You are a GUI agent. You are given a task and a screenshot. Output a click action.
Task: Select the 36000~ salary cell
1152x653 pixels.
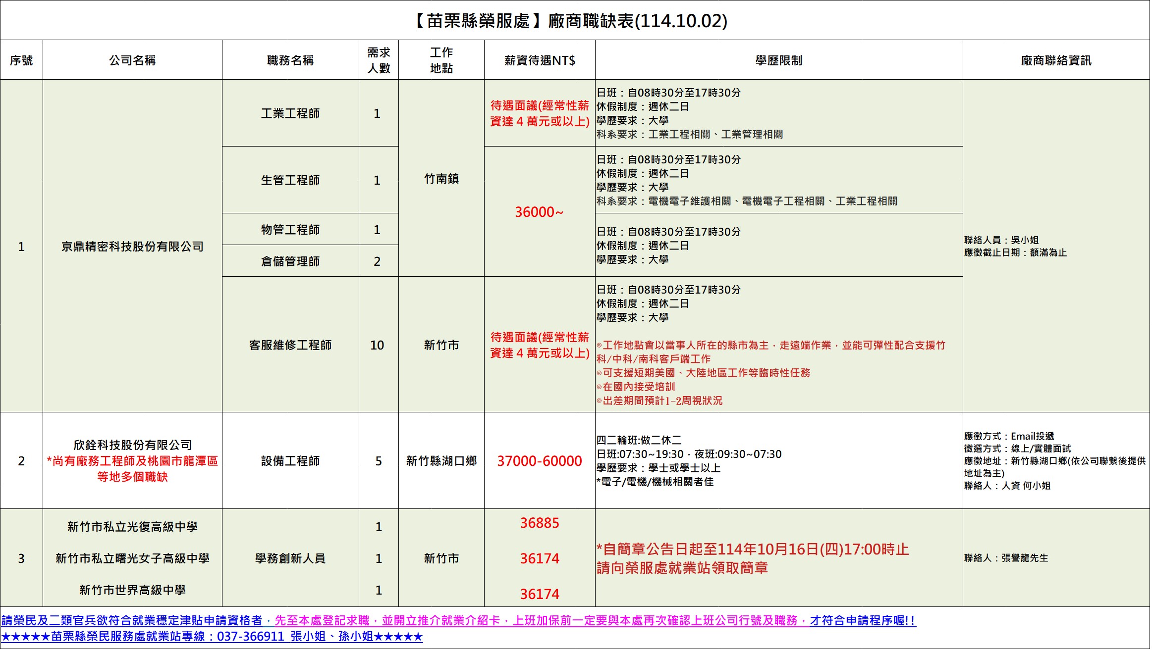539,212
